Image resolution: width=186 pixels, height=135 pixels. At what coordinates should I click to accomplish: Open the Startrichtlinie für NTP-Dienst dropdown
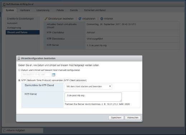[88, 86]
